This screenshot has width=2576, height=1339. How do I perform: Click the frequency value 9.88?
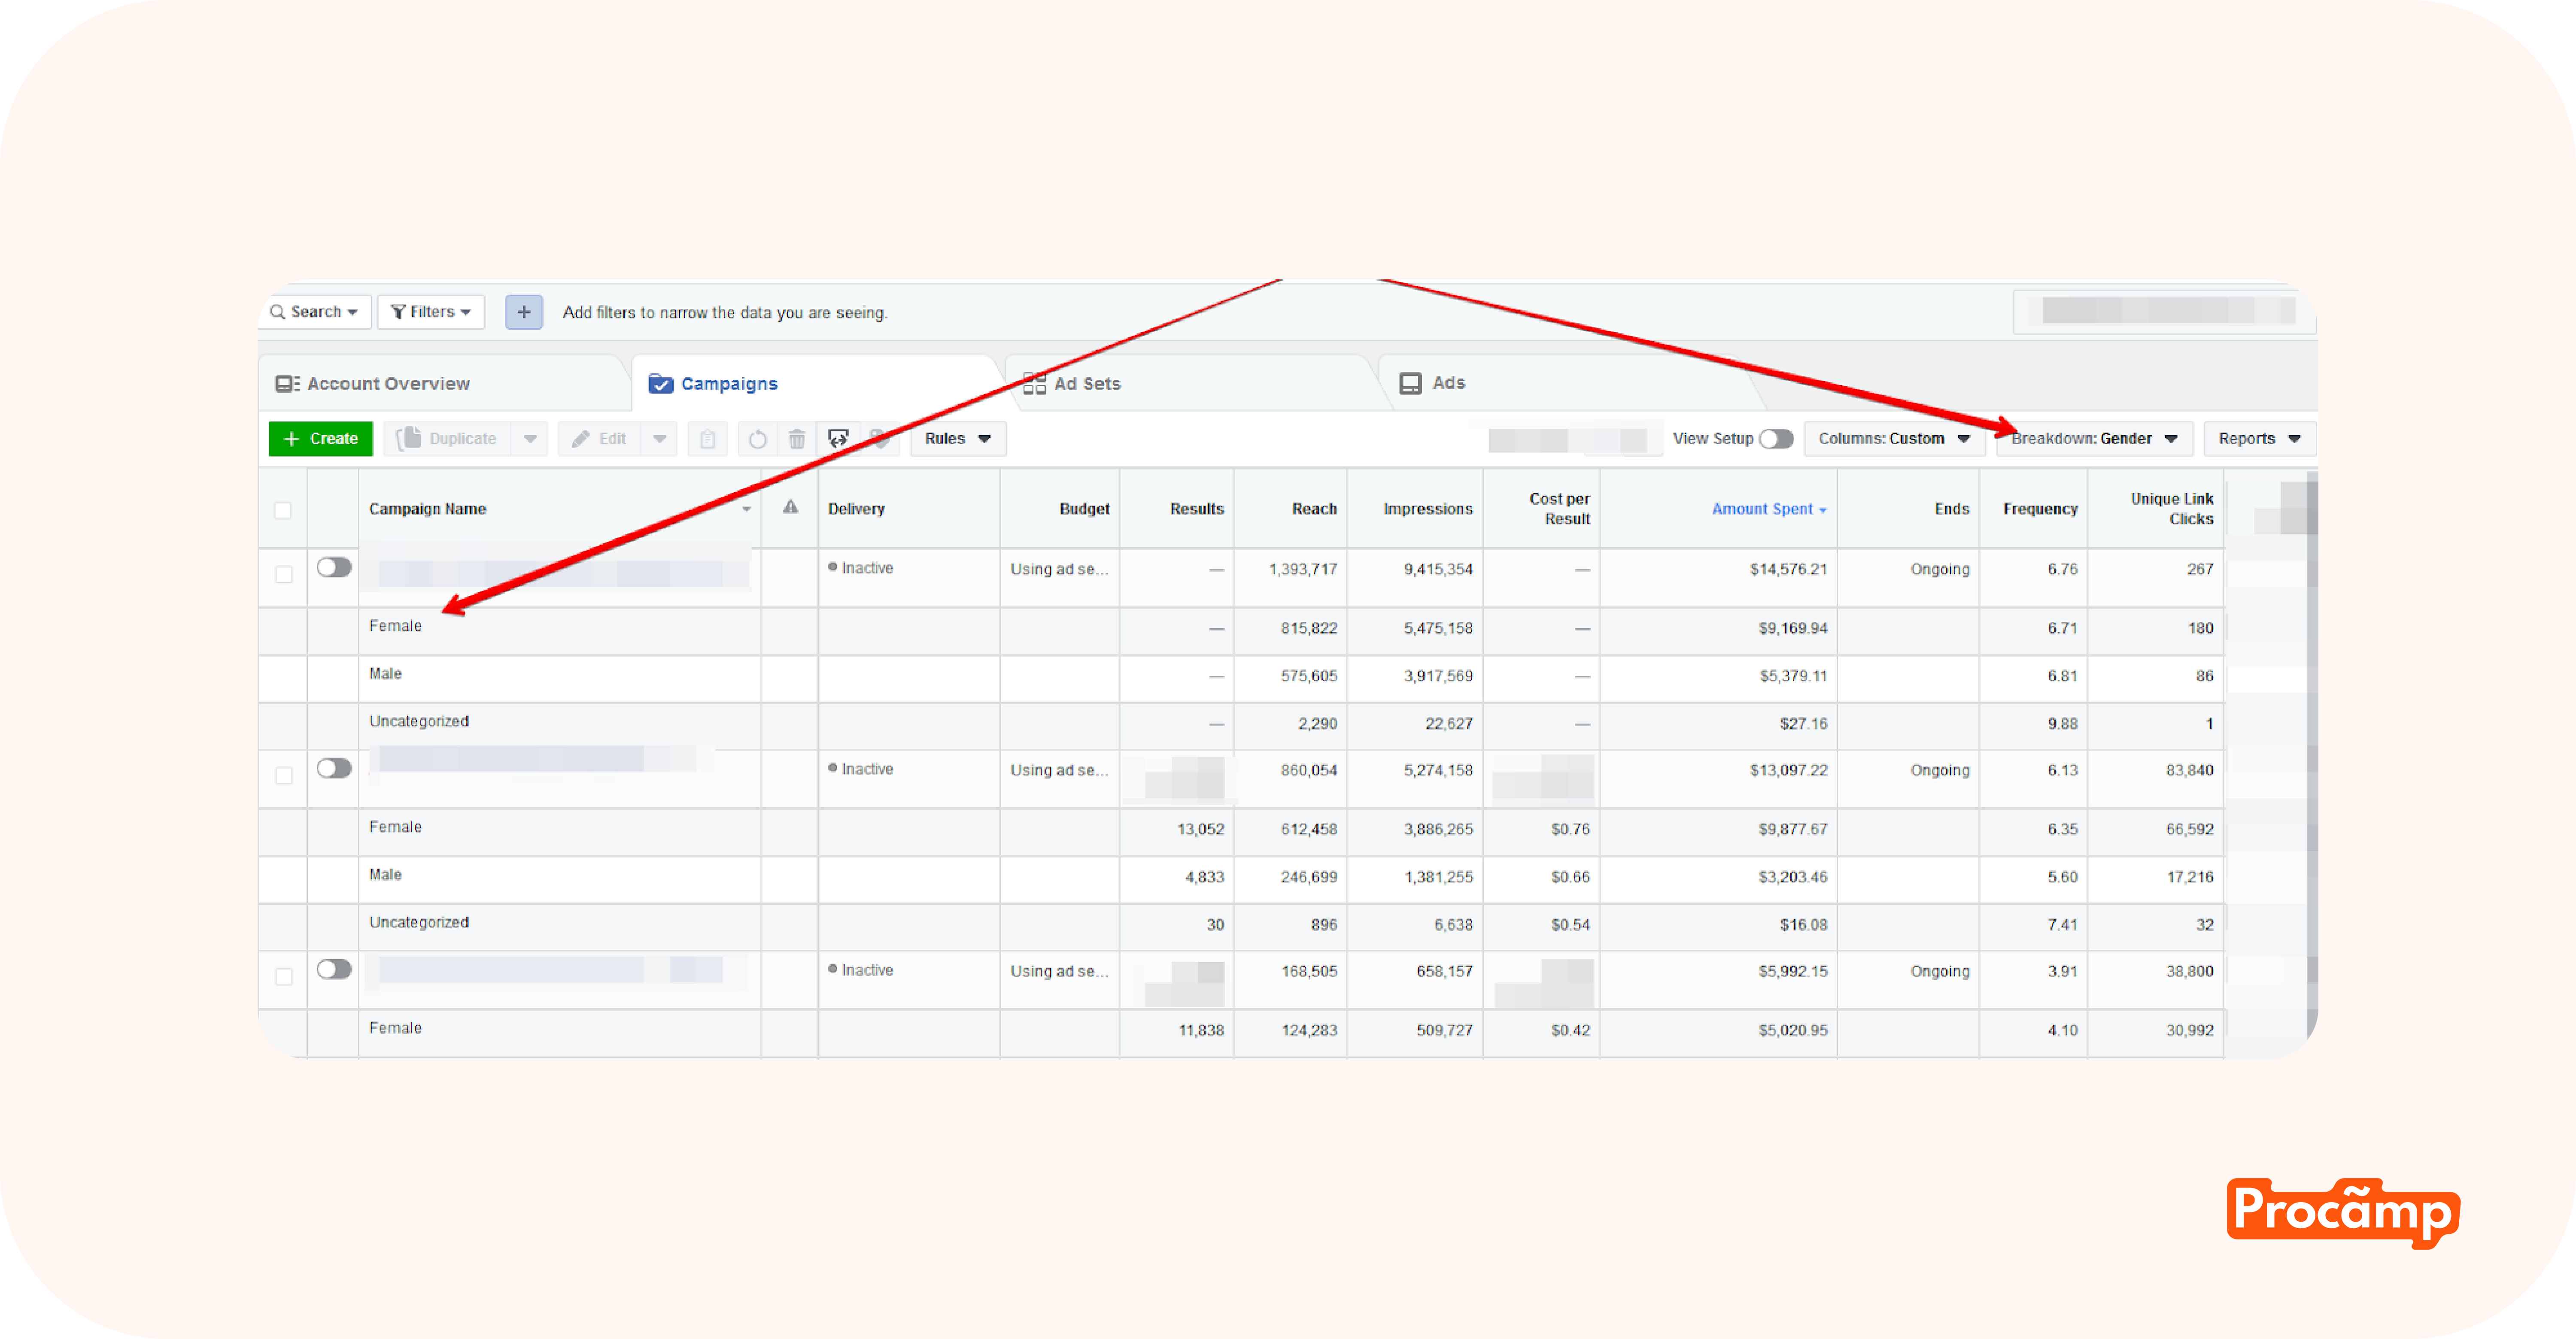[2062, 724]
